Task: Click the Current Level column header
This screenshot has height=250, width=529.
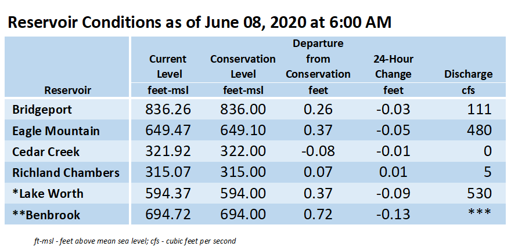Action: coord(168,66)
